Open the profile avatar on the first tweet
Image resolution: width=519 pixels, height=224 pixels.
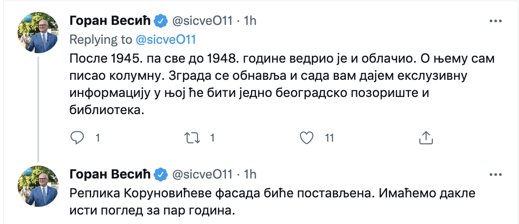pos(38,33)
